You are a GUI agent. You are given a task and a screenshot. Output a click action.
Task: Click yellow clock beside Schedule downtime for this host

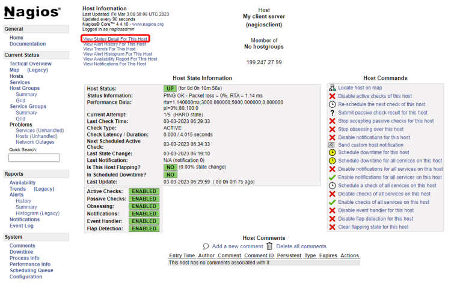[332, 152]
